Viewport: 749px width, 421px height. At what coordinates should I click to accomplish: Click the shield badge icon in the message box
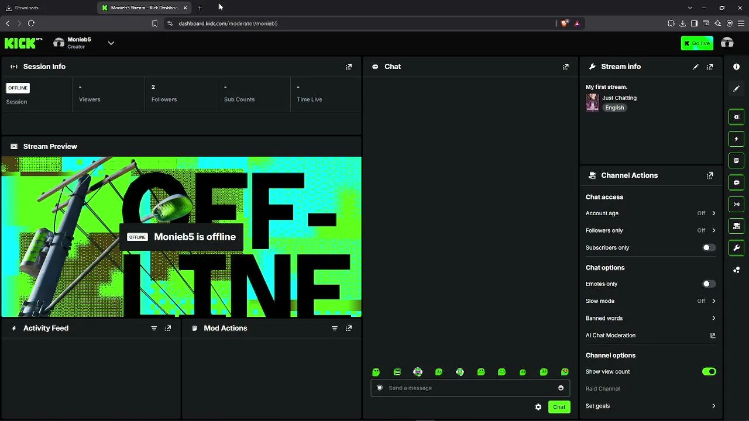pyautogui.click(x=380, y=388)
